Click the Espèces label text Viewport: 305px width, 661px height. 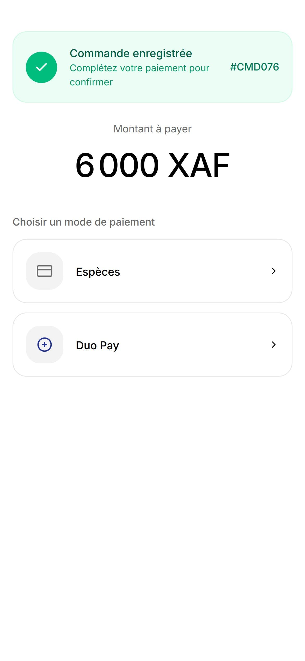coord(98,272)
